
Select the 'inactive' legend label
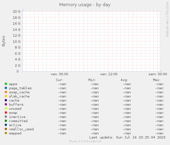pyautogui.click(x=17, y=117)
